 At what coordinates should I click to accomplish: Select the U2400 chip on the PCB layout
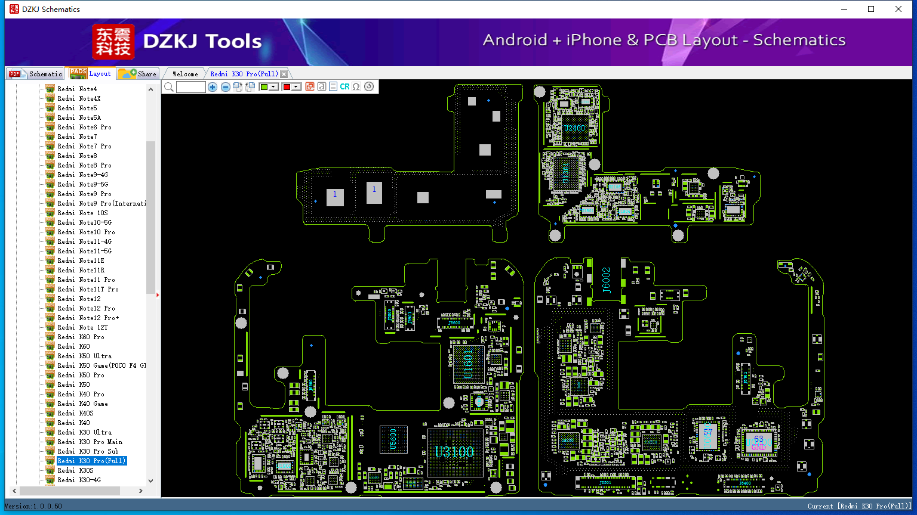pos(574,128)
